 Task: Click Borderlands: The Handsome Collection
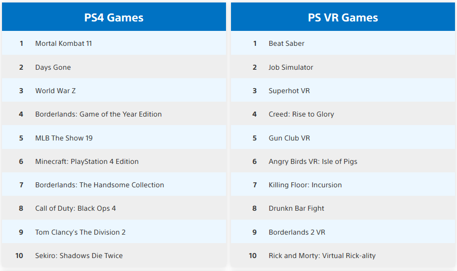[x=99, y=185]
